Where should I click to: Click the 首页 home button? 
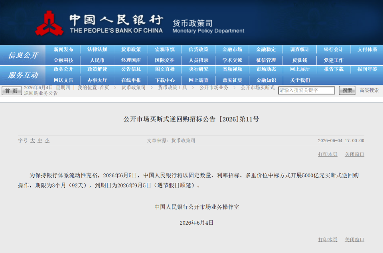[12, 91]
